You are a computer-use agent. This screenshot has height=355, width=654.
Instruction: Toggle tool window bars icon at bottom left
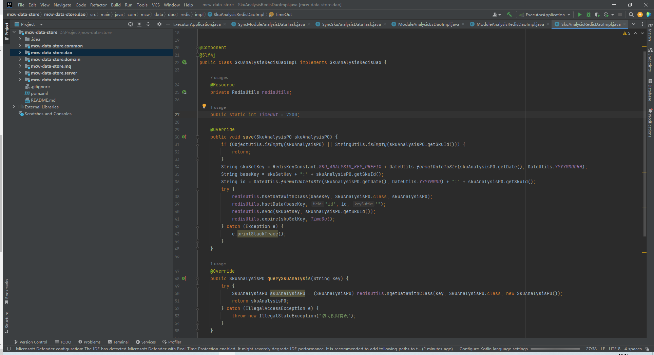point(9,349)
